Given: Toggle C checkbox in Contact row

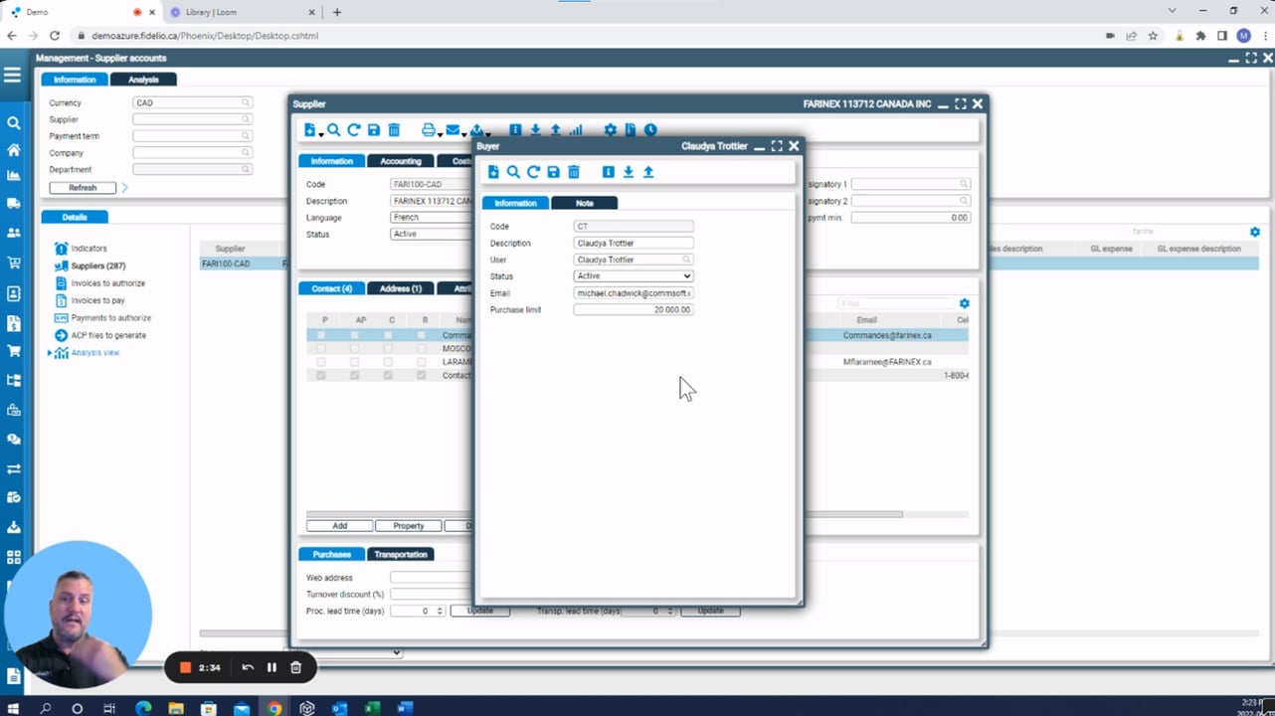Looking at the screenshot, I should pyautogui.click(x=388, y=375).
